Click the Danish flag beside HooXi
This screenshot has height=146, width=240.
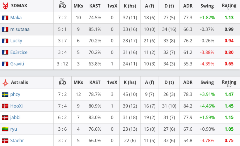(5, 106)
